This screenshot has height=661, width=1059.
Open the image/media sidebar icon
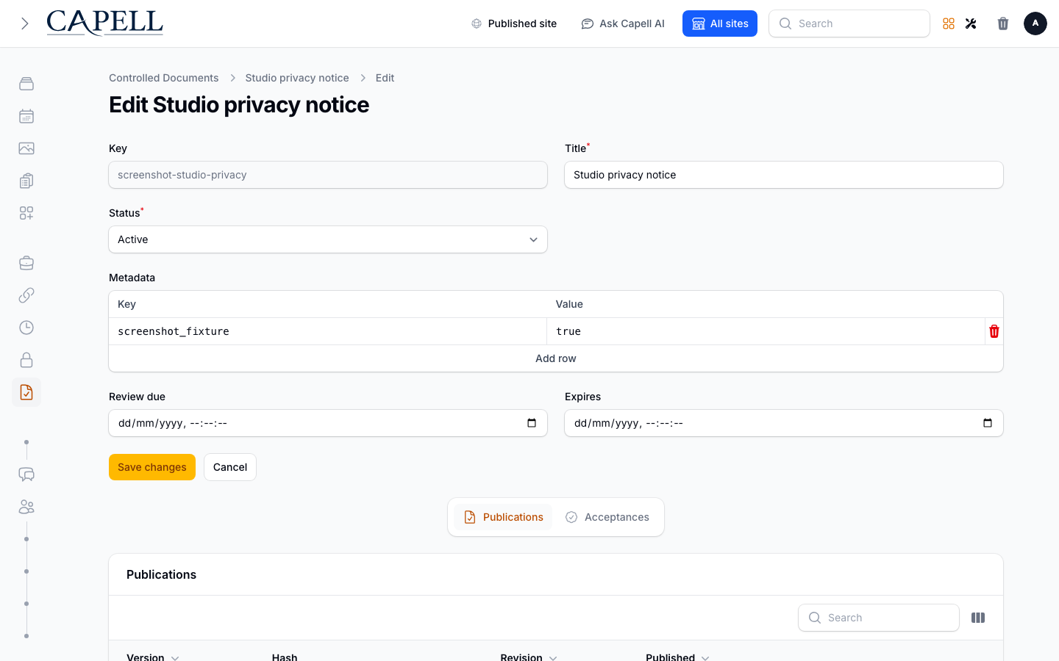[26, 148]
